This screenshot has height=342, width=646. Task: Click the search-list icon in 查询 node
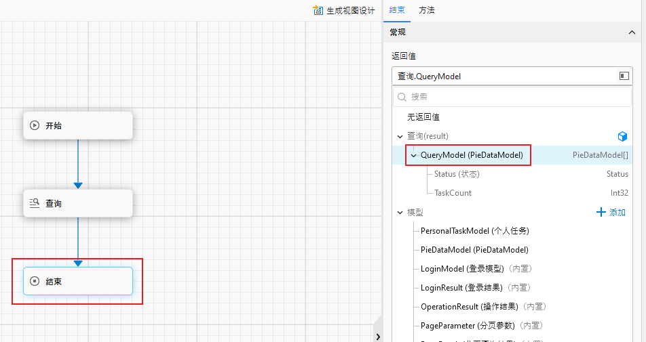coord(35,203)
